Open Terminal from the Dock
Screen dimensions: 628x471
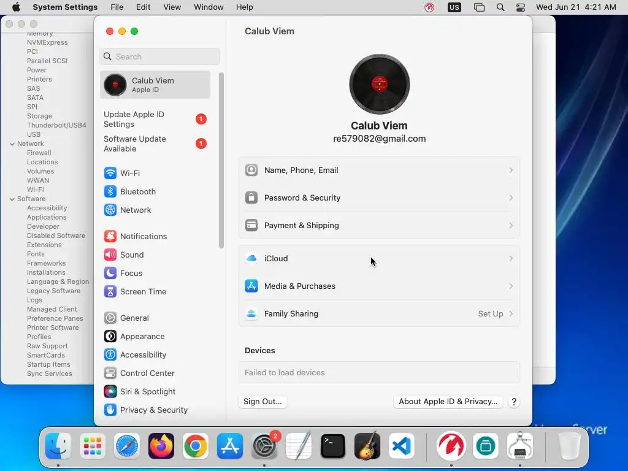[x=333, y=446]
